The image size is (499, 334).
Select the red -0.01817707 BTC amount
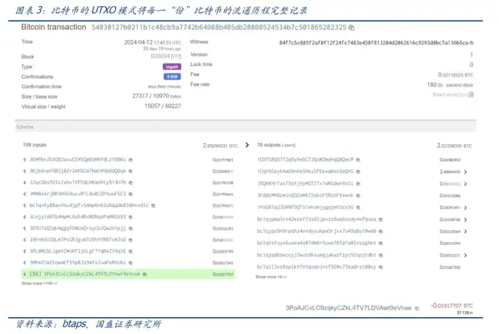pyautogui.click(x=451, y=306)
